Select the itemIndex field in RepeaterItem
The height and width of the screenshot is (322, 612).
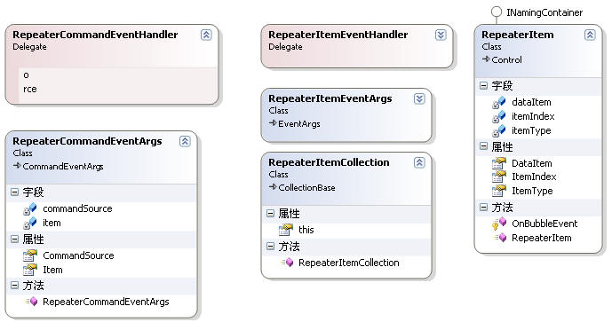[533, 116]
